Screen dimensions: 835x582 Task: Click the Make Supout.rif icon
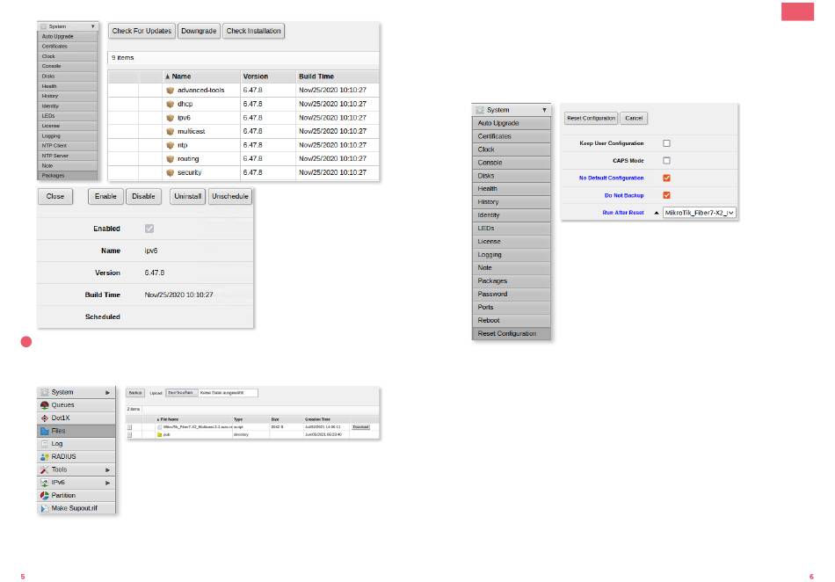coord(44,508)
